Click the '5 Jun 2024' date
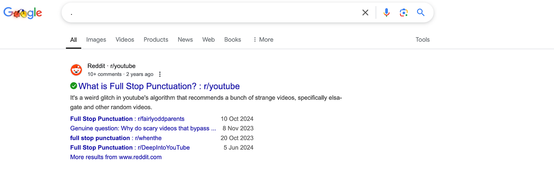 coord(239,148)
